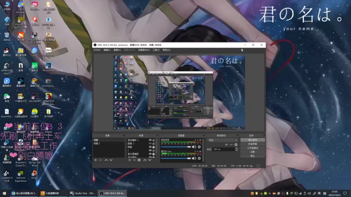Pop out the Mixer dock panel
The image size is (351, 197).
pos(204,135)
